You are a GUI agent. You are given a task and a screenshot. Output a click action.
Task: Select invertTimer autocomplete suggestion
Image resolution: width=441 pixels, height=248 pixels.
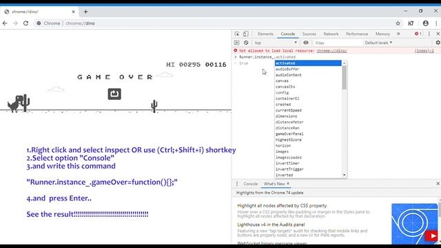[308, 163]
